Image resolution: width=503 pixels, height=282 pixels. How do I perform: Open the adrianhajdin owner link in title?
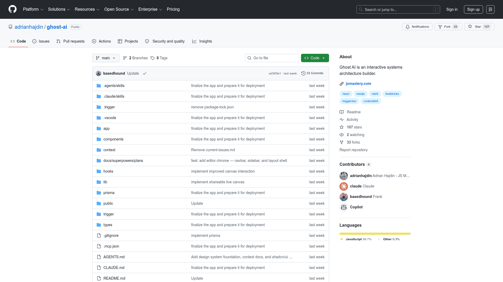click(x=29, y=27)
